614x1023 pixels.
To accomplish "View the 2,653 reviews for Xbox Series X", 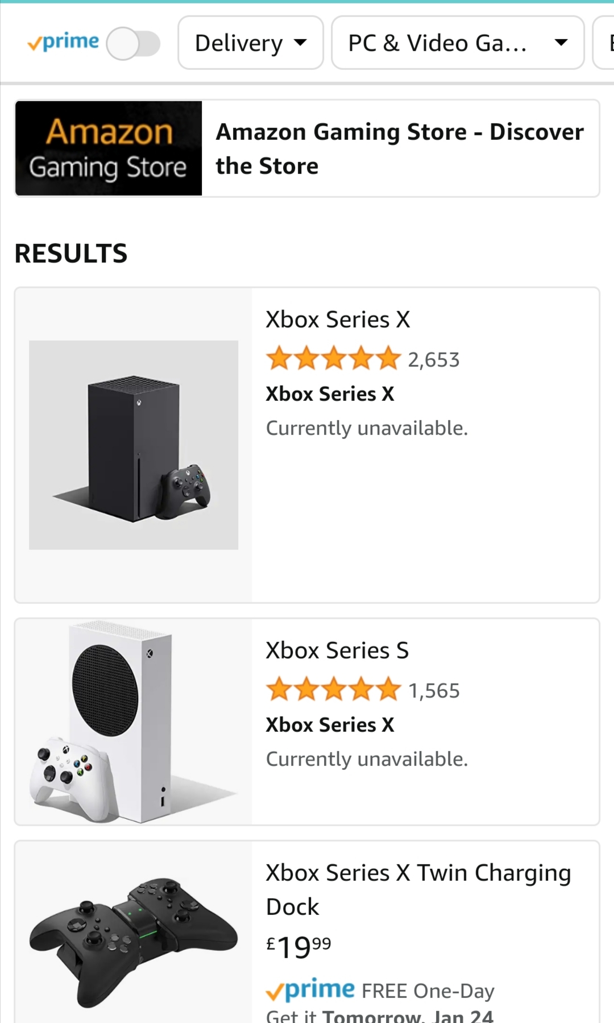I will pos(434,360).
